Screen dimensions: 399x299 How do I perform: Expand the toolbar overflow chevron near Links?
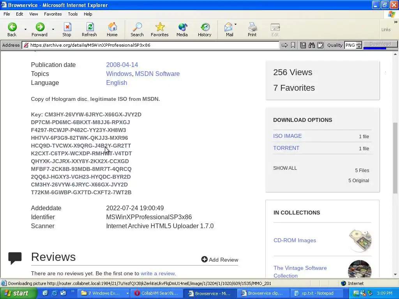pyautogui.click(x=396, y=22)
